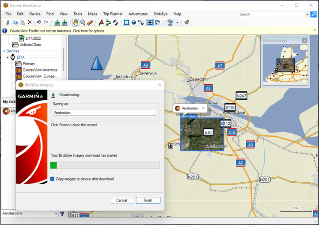Select CourseView Americas in device tree
Screen dimensions: 319x225
[x=40, y=70]
